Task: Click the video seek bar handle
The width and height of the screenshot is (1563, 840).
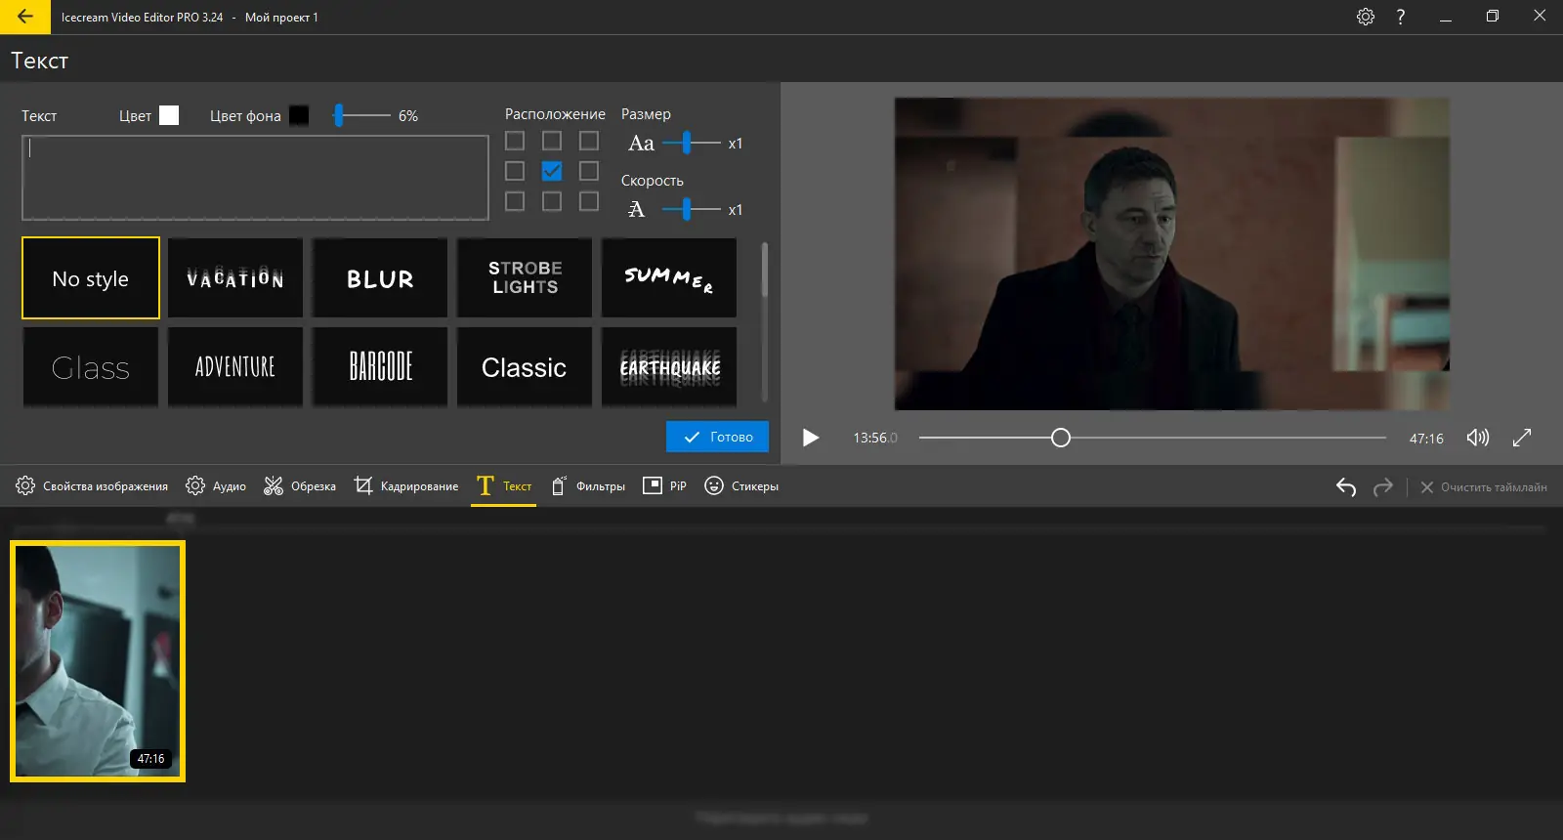Action: pos(1061,438)
